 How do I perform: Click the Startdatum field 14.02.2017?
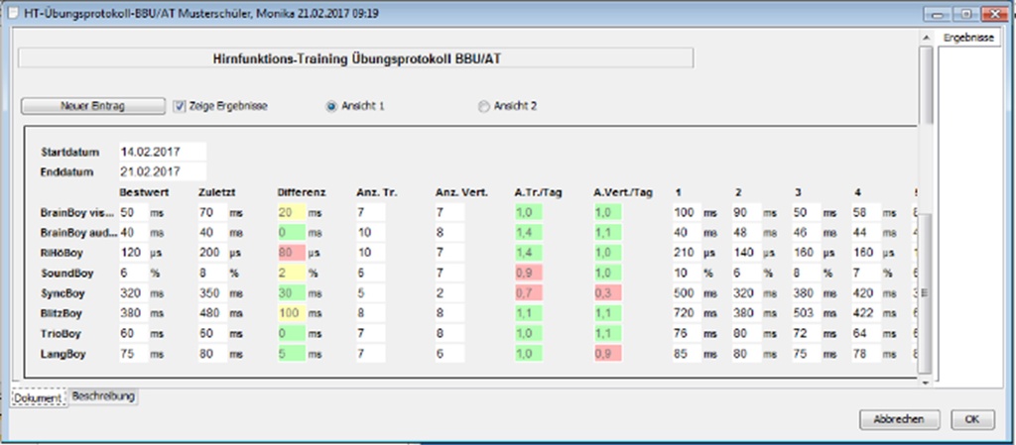[162, 152]
